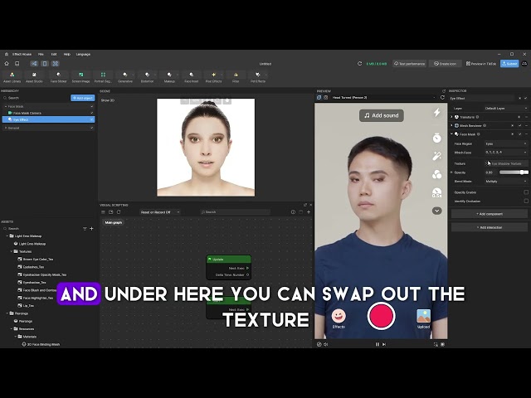Open the Edit menu
531x398 pixels.
pos(54,54)
